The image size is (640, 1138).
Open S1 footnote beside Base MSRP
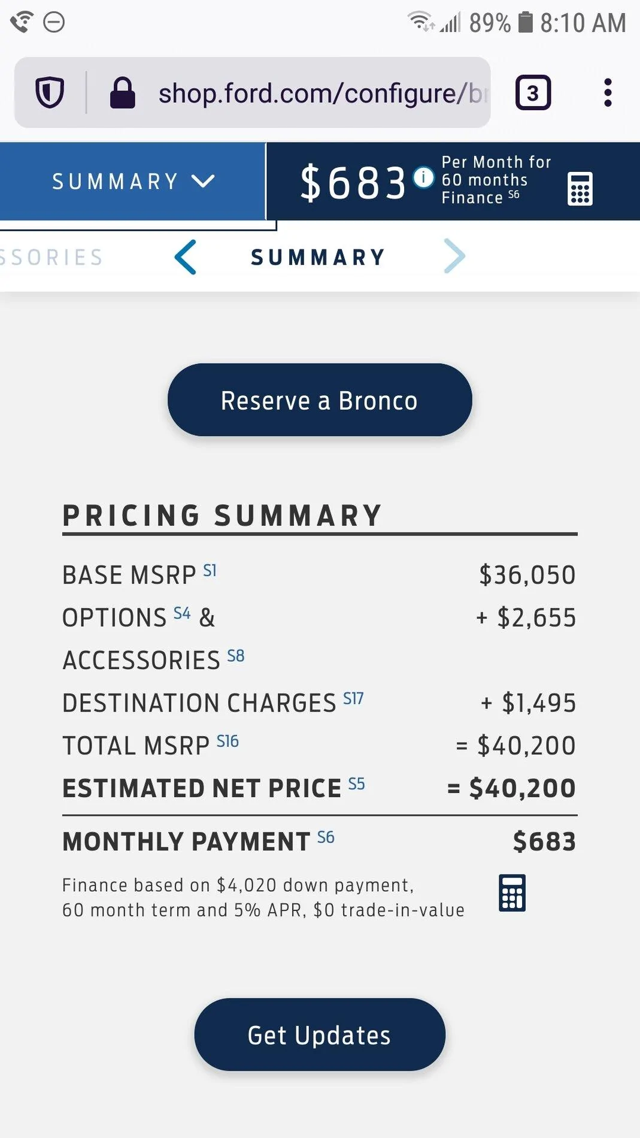click(210, 570)
